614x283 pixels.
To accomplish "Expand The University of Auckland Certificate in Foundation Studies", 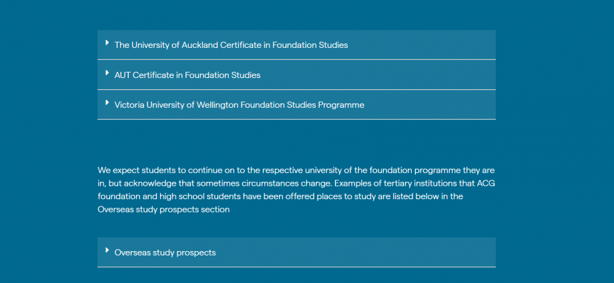I will (296, 45).
